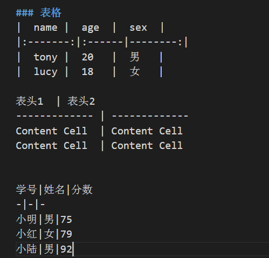Click the '学号' header text
Image resolution: width=269 pixels, height=258 pixels.
[26, 189]
